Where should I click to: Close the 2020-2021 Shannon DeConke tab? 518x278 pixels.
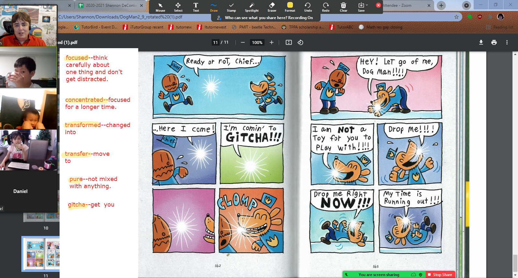[141, 5]
